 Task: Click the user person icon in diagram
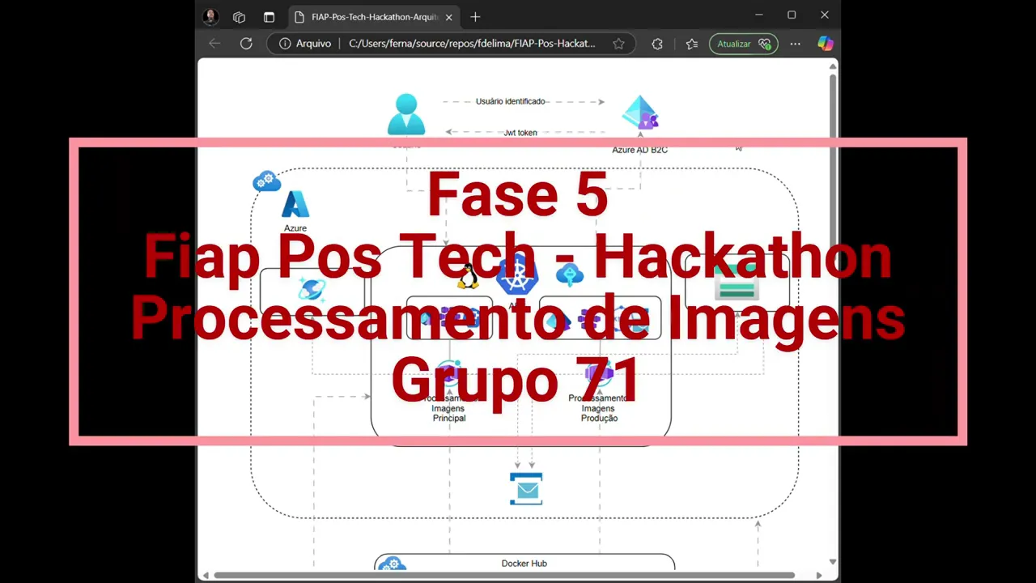click(406, 114)
